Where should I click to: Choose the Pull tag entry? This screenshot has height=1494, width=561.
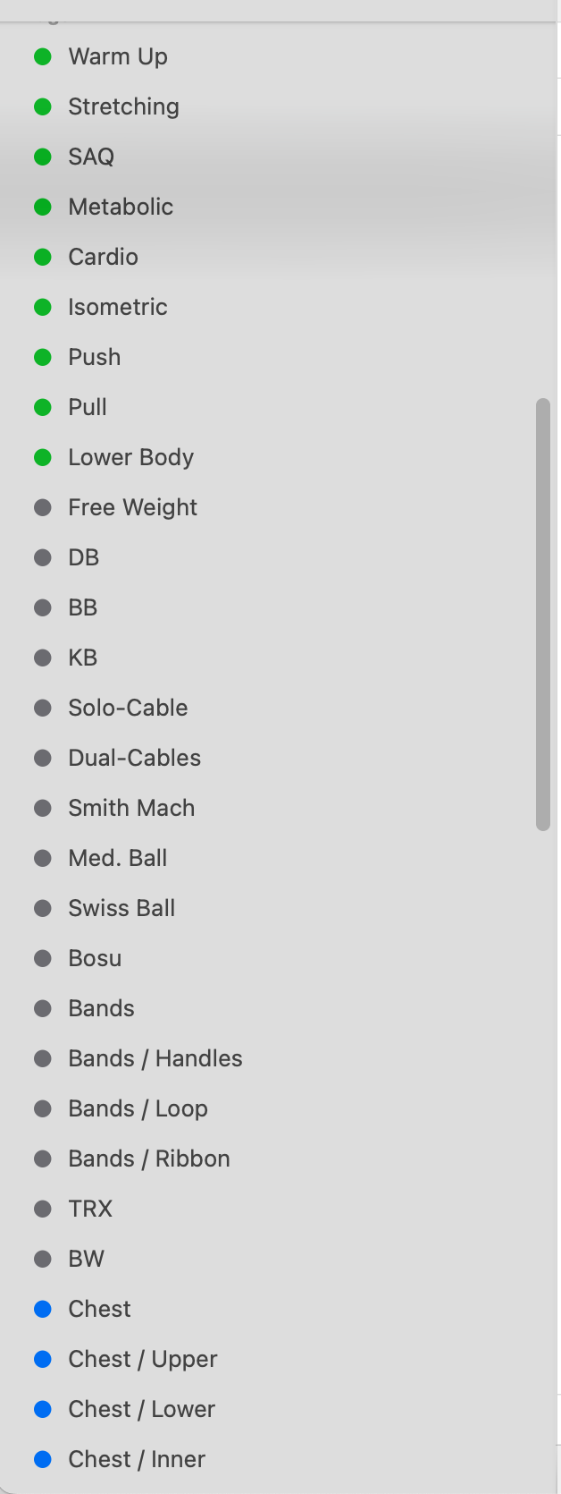pyautogui.click(x=88, y=408)
